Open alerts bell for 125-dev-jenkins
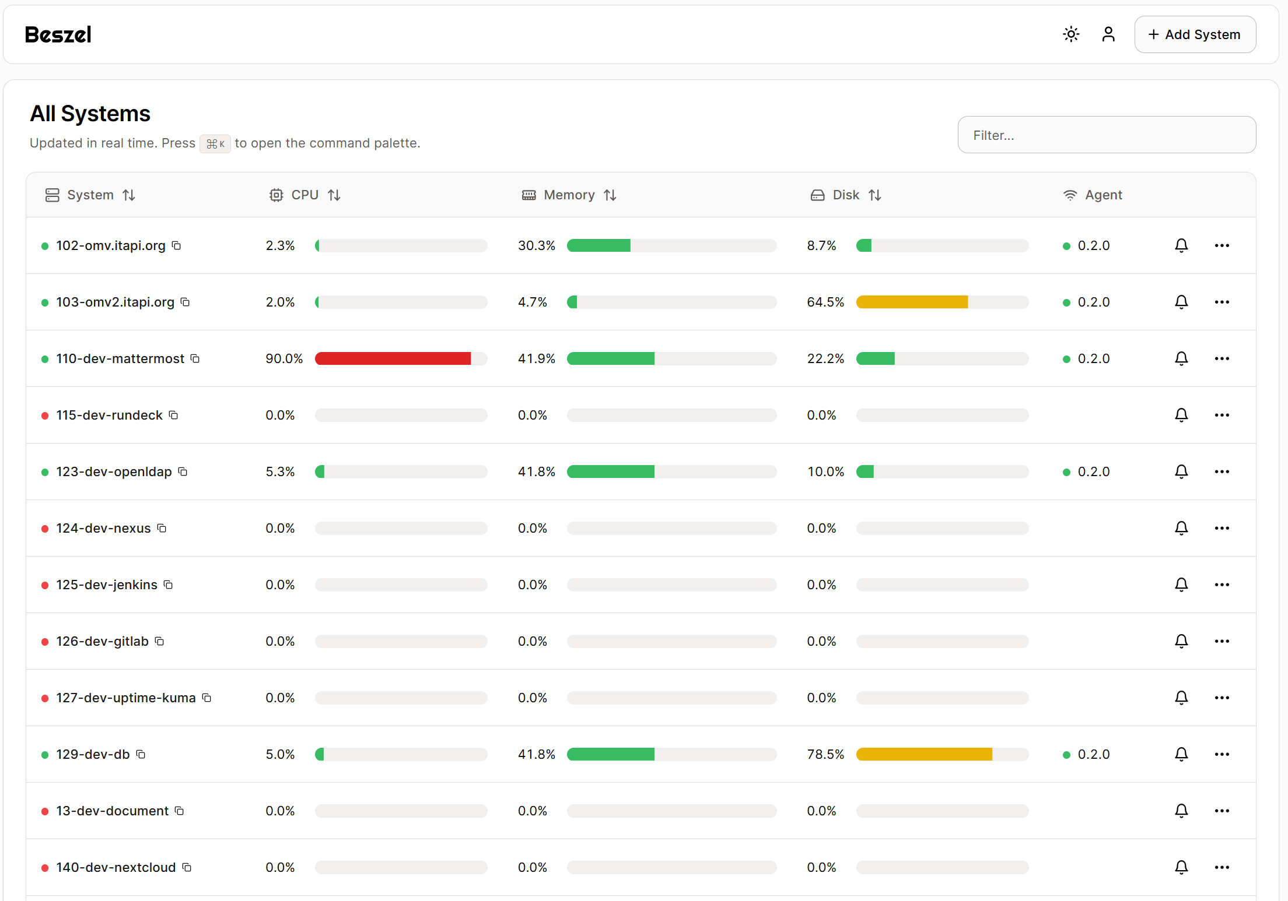Viewport: 1288px width, 901px height. (1181, 585)
